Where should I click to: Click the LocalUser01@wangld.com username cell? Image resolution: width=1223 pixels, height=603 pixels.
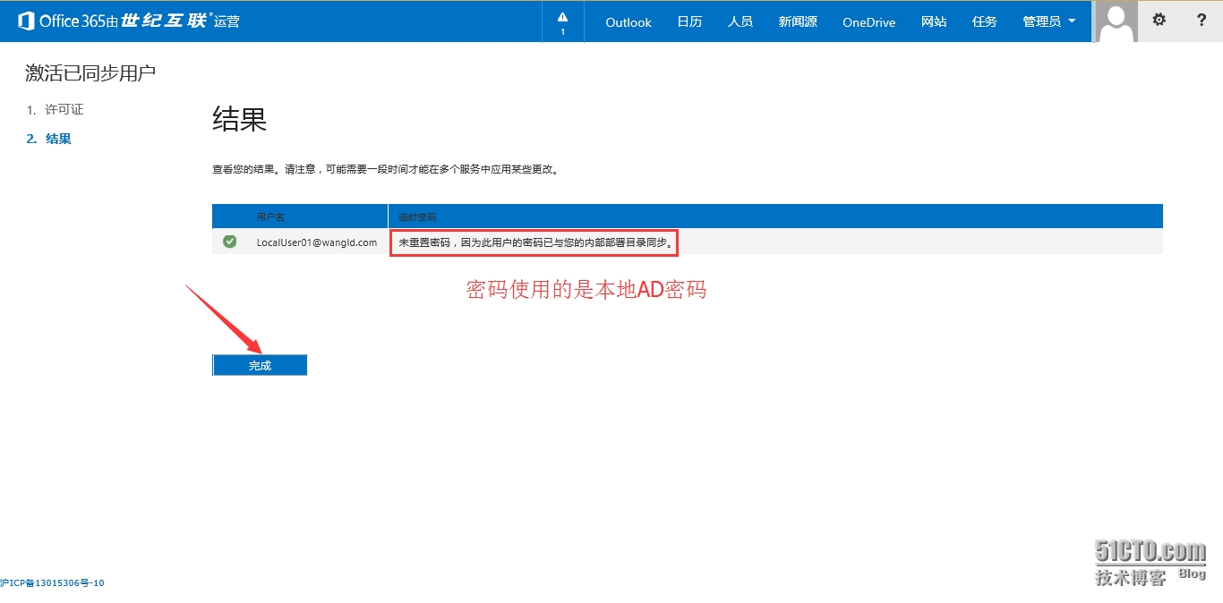pos(317,242)
